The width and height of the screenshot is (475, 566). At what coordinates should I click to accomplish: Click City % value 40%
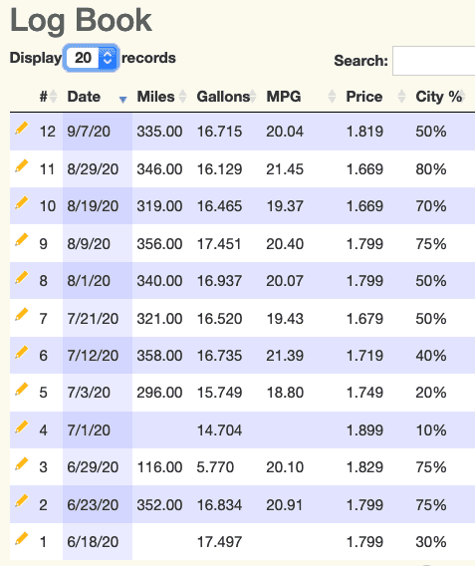pos(431,356)
